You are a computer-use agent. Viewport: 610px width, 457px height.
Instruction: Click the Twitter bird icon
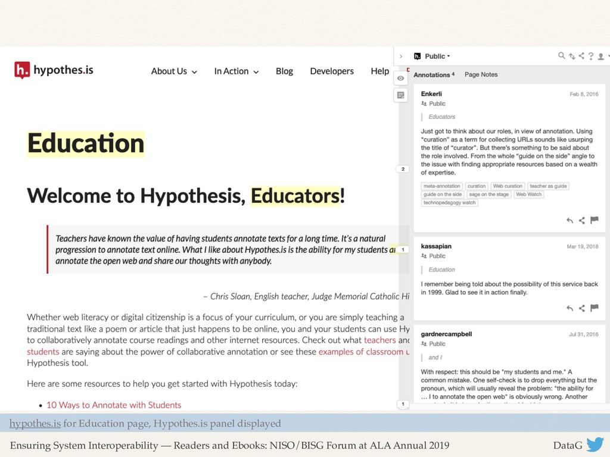point(595,445)
